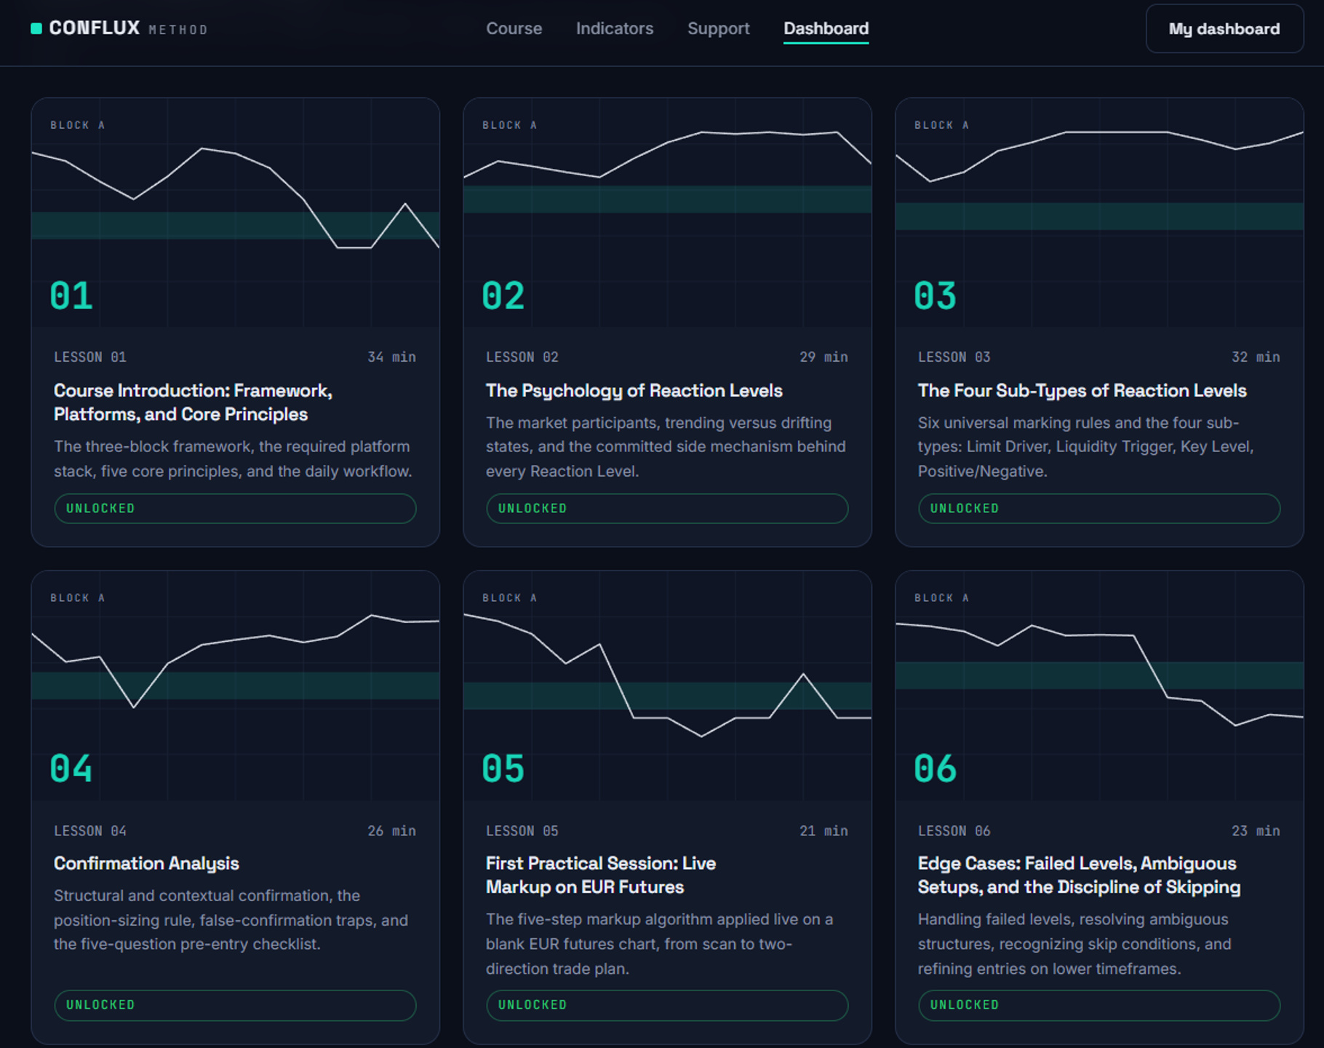Open the Course navigation tab

click(514, 28)
